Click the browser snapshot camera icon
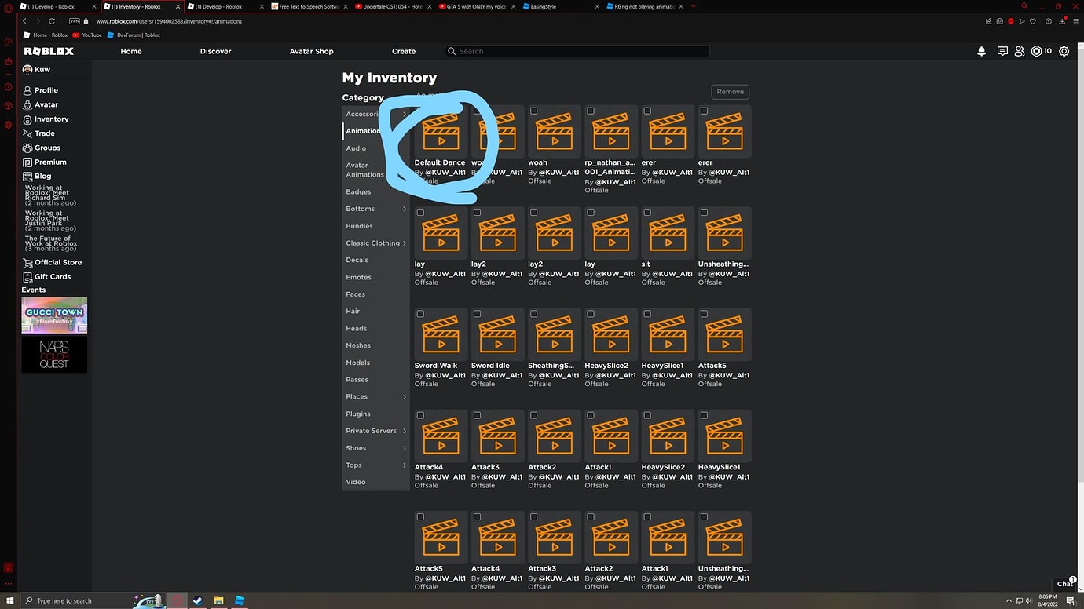 (x=999, y=21)
